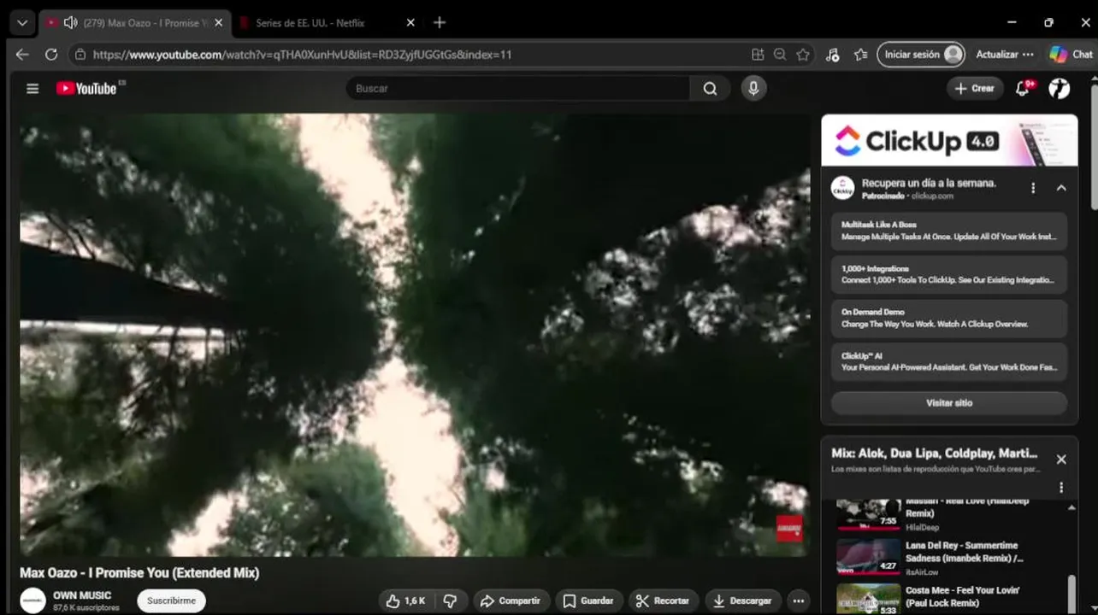Viewport: 1098px width, 615px height.
Task: Open the ClickUp AI ad link
Action: (949, 361)
